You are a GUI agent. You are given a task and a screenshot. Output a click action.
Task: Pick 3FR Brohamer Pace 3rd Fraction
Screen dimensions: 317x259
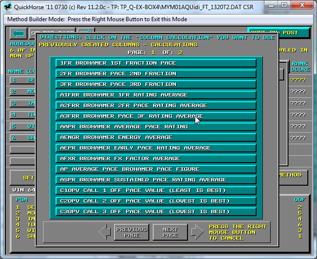(156, 84)
